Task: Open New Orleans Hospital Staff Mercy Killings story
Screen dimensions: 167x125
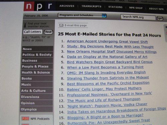Action: [112, 52]
